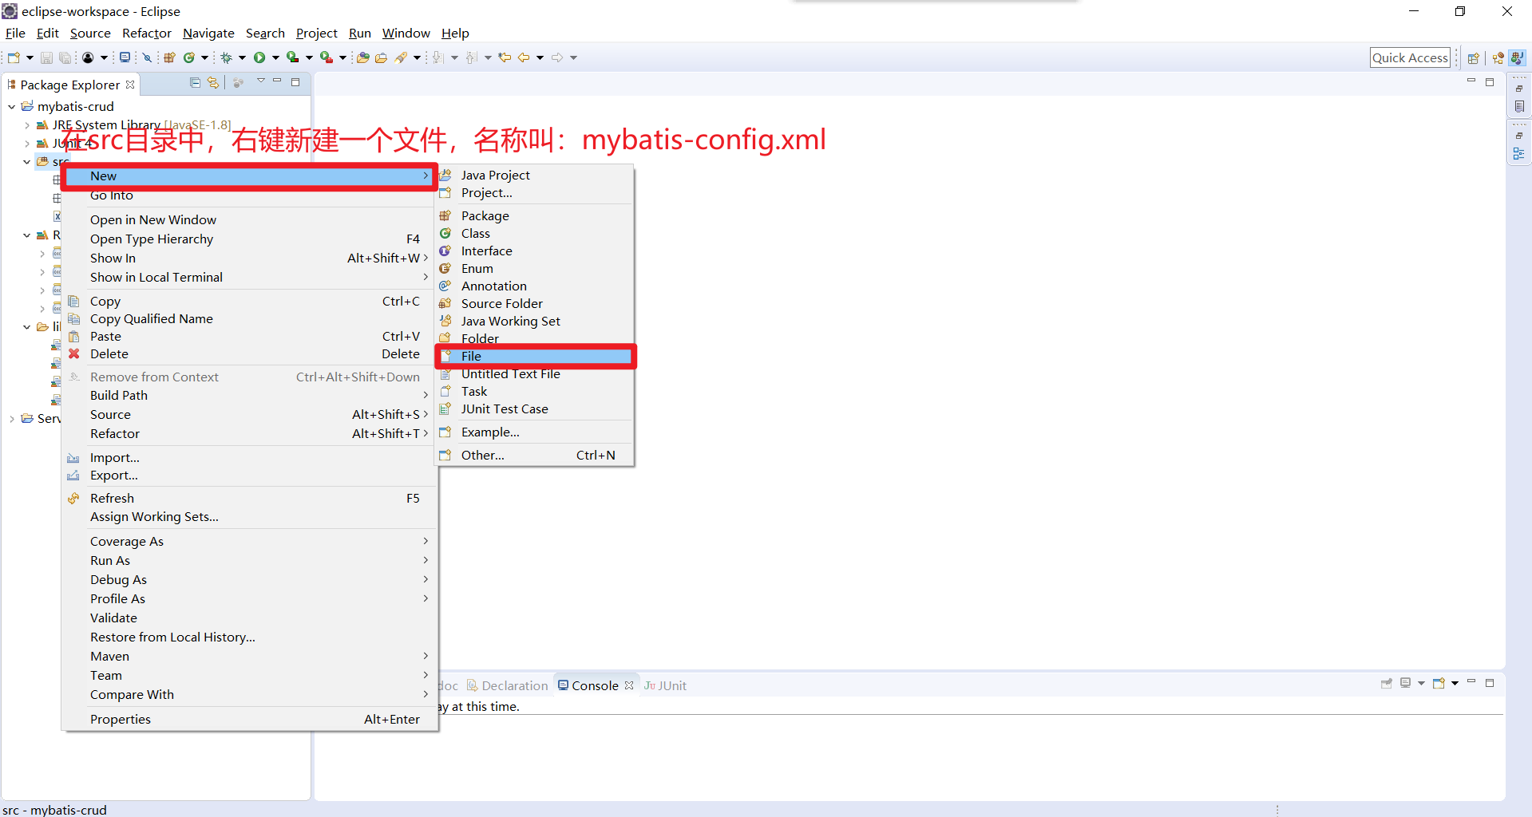Click the Open Type toolbar icon
The width and height of the screenshot is (1532, 817).
coord(363,57)
